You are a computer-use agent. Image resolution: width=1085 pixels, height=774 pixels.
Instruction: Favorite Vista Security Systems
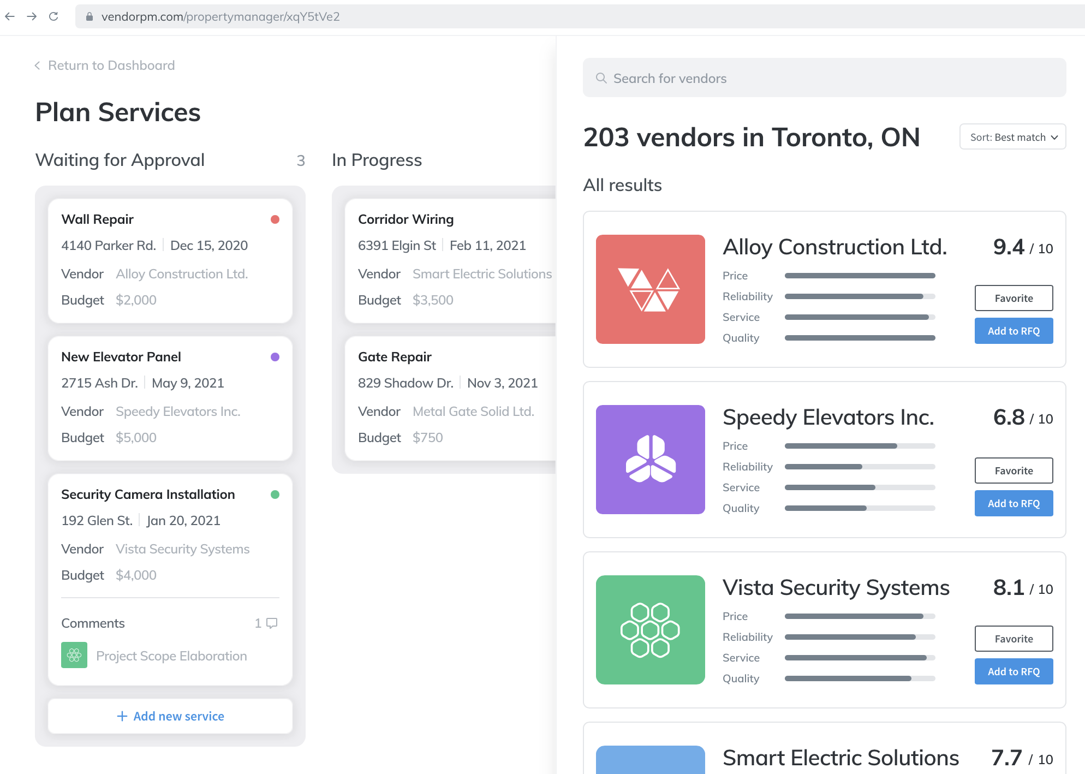click(x=1014, y=639)
